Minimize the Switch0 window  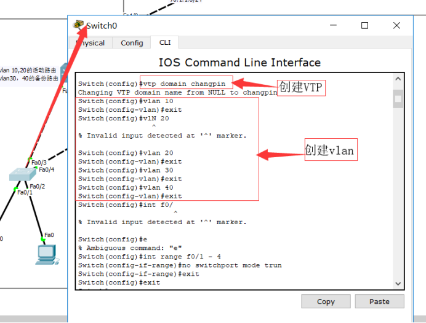pos(334,25)
